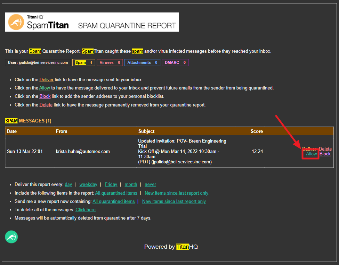339x265 pixels.
Task: Click the Date column header
Action: pyautogui.click(x=12, y=131)
